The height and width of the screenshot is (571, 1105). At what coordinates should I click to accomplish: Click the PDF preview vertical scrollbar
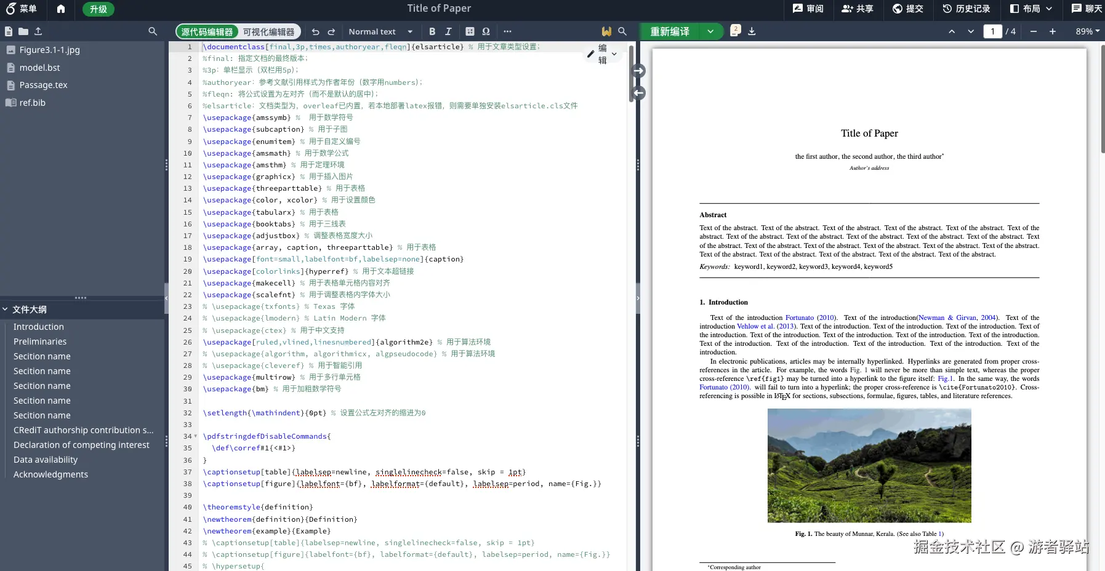tap(1103, 98)
